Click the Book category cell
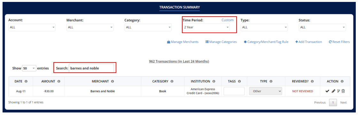The image size is (358, 115). [163, 91]
